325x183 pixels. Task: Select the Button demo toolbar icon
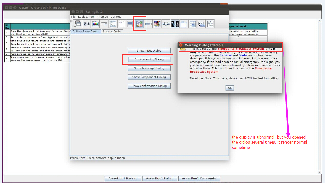coord(86,24)
